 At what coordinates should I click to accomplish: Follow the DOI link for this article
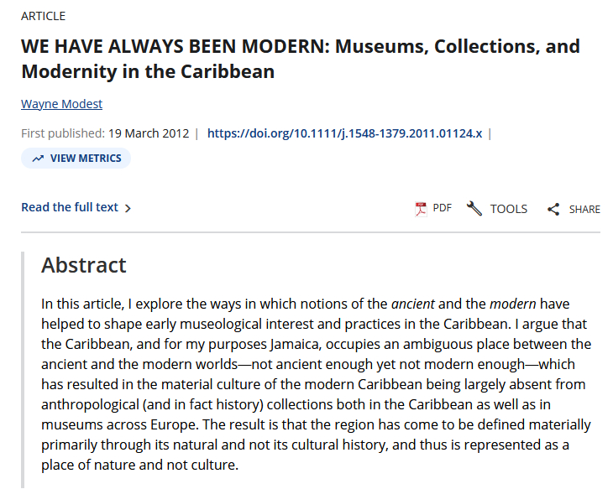(344, 133)
